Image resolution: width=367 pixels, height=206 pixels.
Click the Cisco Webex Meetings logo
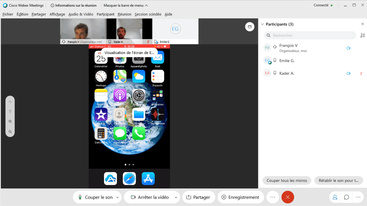5,5
